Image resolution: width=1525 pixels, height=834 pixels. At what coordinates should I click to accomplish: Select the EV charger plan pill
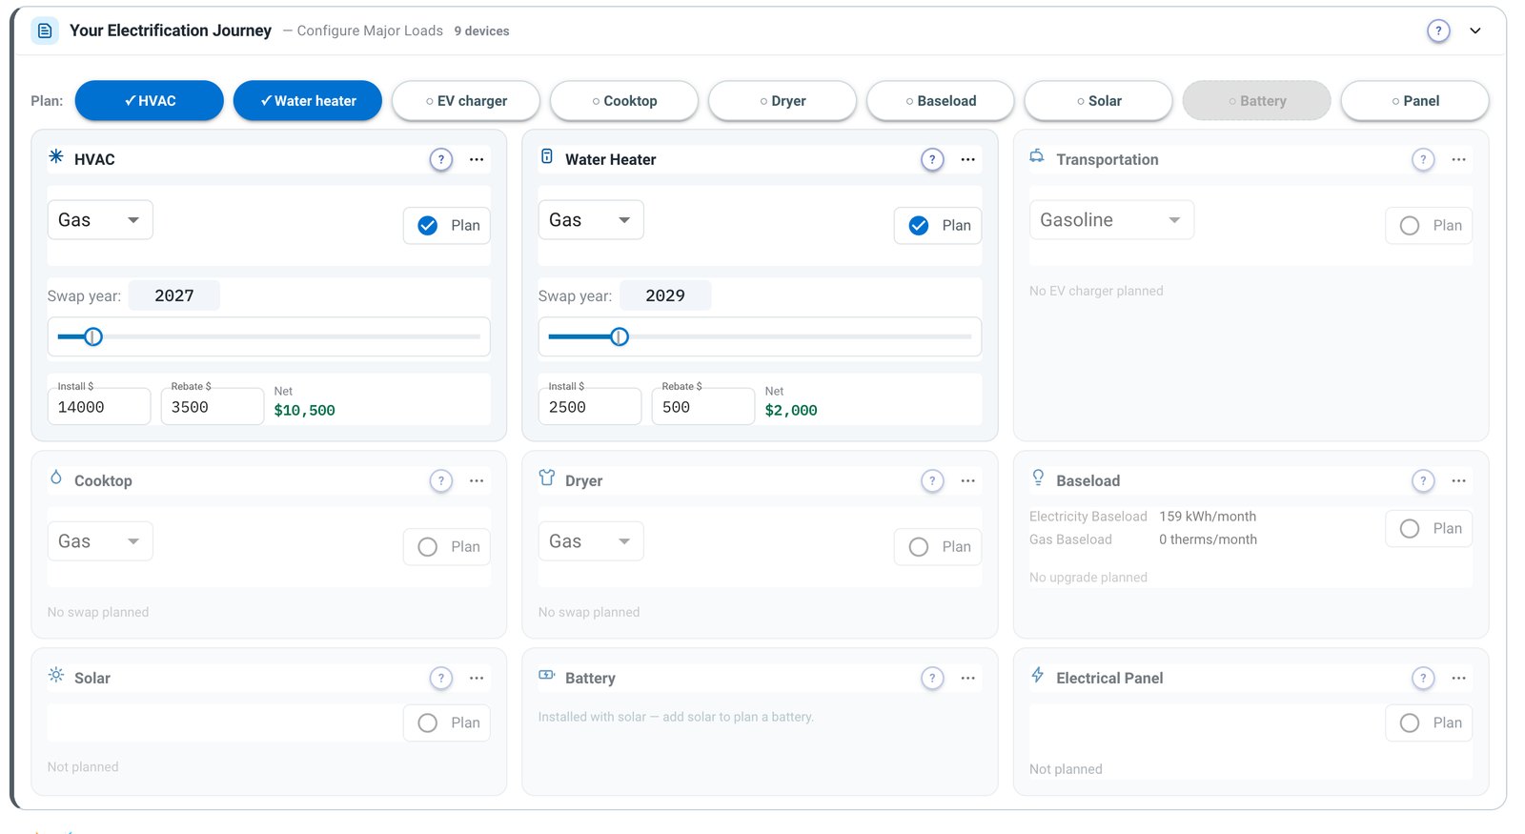(466, 100)
